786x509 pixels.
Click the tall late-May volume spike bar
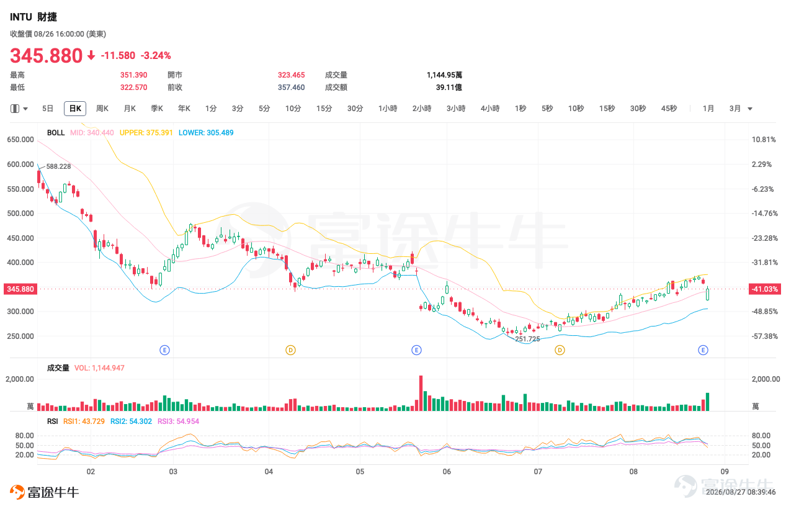(421, 393)
